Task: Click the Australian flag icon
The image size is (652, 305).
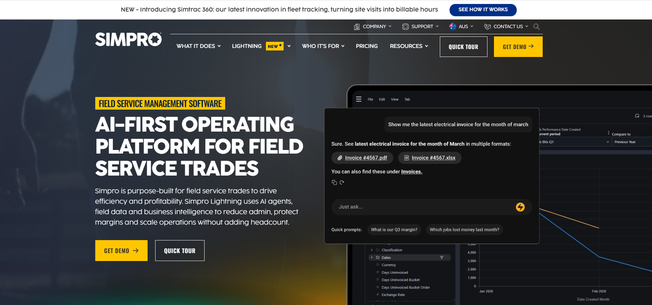Action: 452,26
